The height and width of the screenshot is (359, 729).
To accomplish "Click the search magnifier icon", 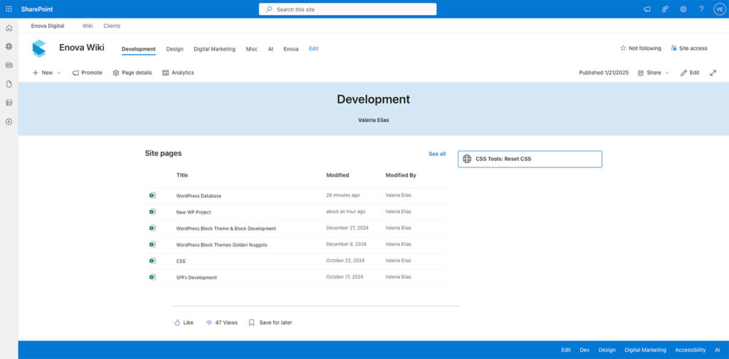I will pos(268,9).
